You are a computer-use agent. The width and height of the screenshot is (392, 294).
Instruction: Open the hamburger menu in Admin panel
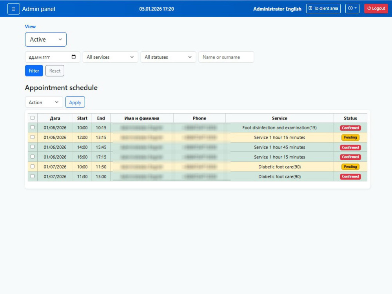click(13, 9)
